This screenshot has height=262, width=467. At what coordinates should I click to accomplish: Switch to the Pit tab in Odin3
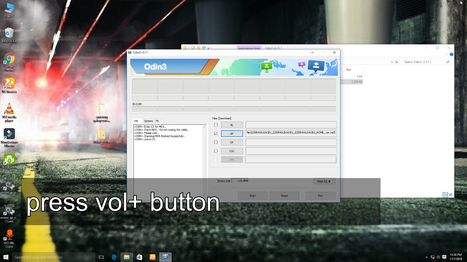[157, 121]
